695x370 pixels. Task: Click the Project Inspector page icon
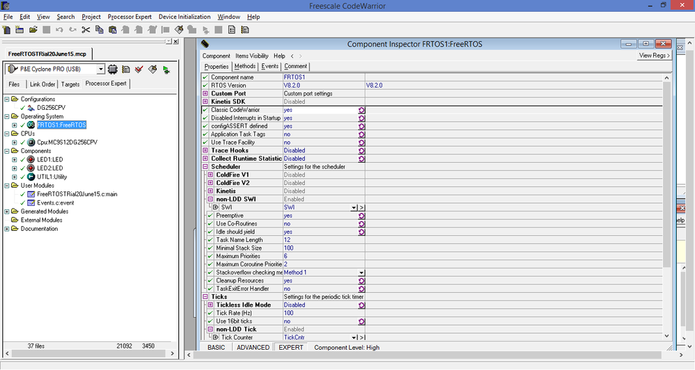[232, 30]
